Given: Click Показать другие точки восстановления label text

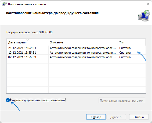Looking at the screenshot, I should point(38,100).
